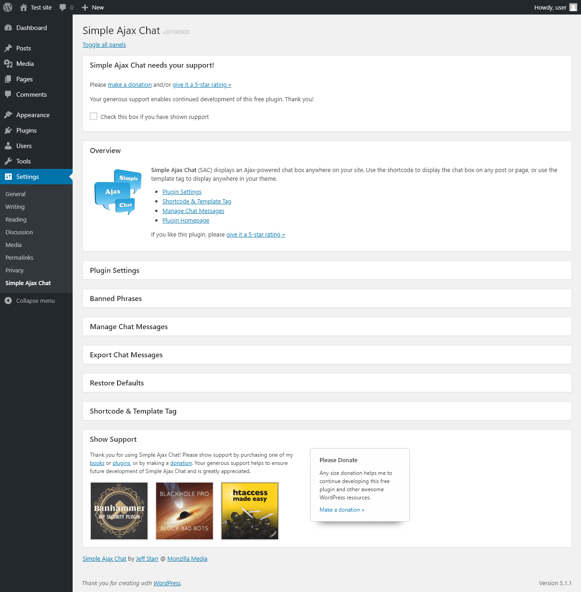
Task: Click the footer Simple Ajax Chat link
Action: 104,558
